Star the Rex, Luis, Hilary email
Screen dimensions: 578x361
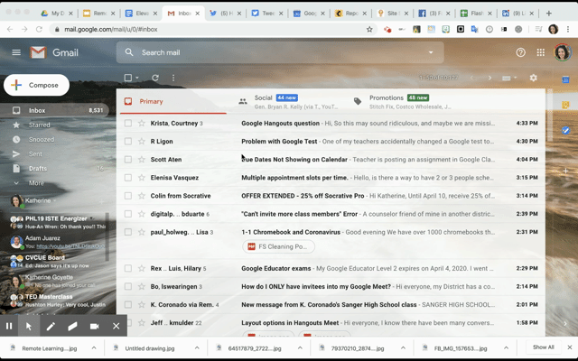(x=142, y=268)
